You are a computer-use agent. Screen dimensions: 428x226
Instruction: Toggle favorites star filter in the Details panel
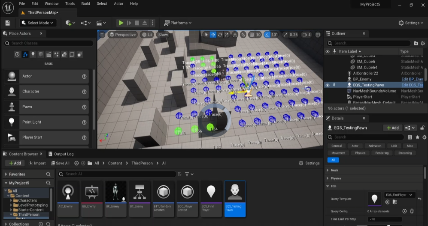[417, 137]
